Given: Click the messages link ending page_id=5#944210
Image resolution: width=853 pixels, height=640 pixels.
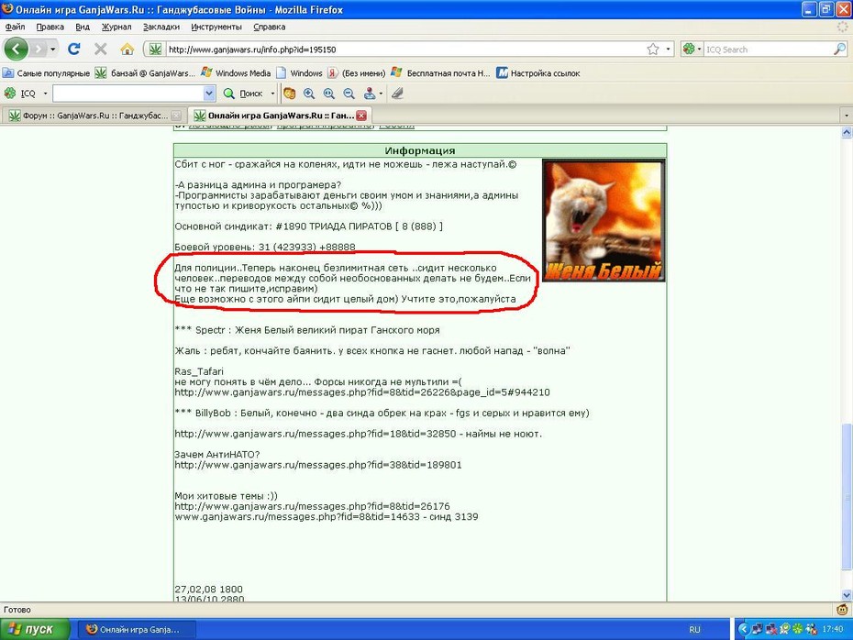Looking at the screenshot, I should click(362, 392).
